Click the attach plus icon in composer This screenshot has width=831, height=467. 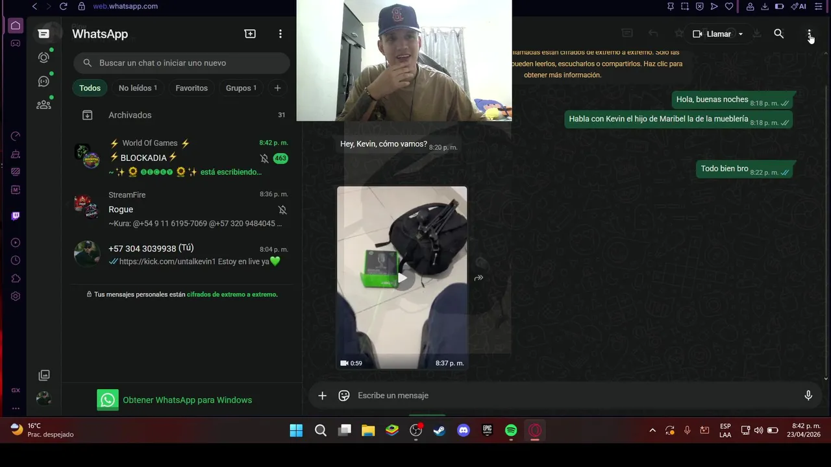[322, 396]
